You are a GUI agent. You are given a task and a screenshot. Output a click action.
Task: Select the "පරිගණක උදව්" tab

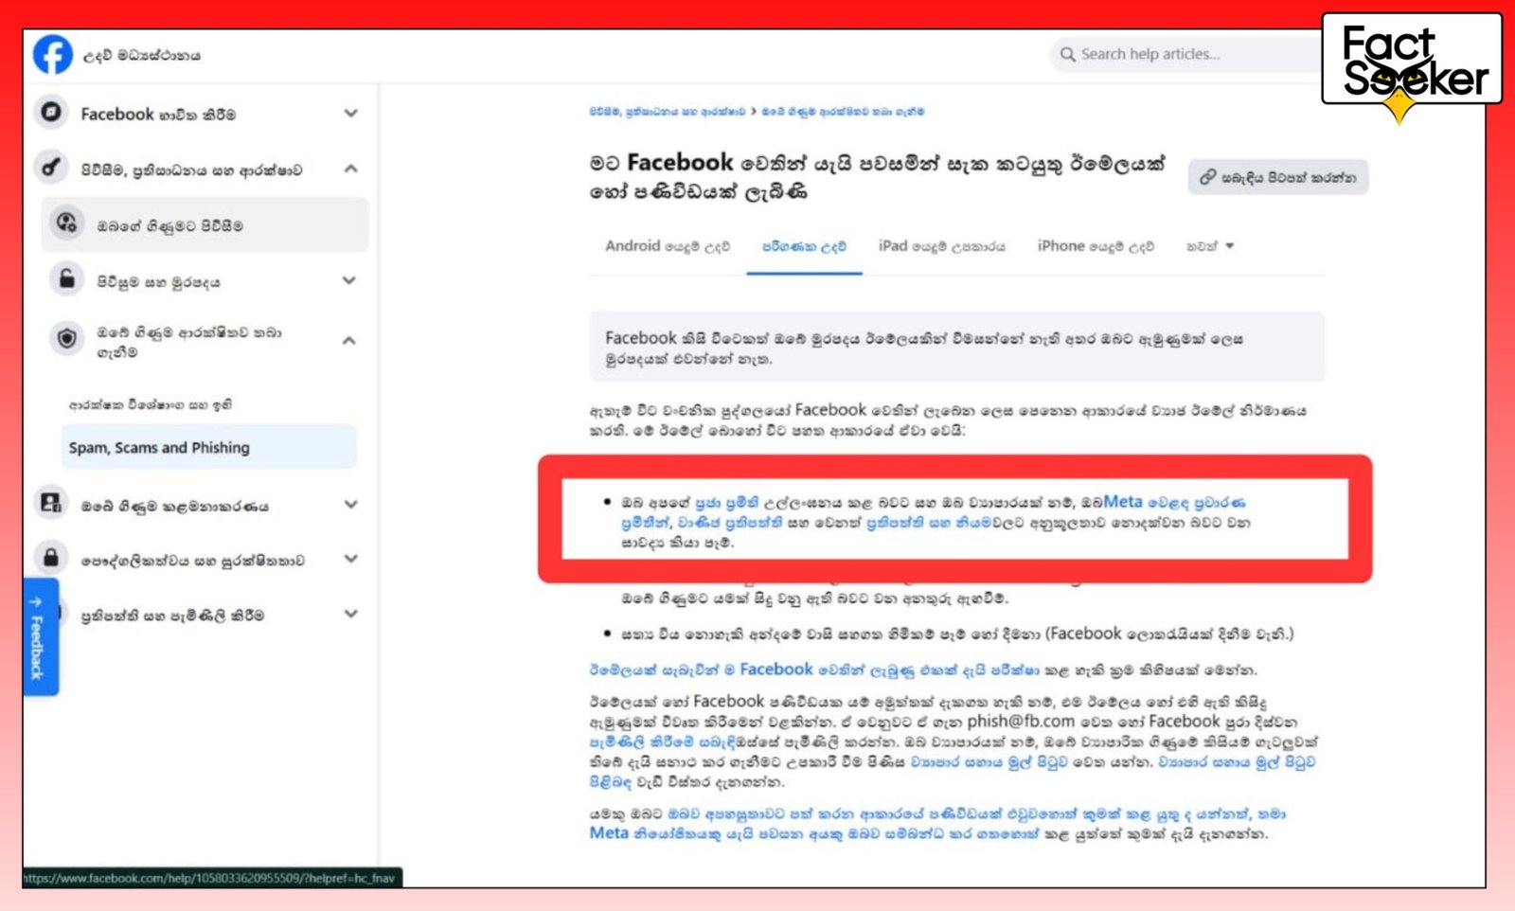click(x=804, y=246)
